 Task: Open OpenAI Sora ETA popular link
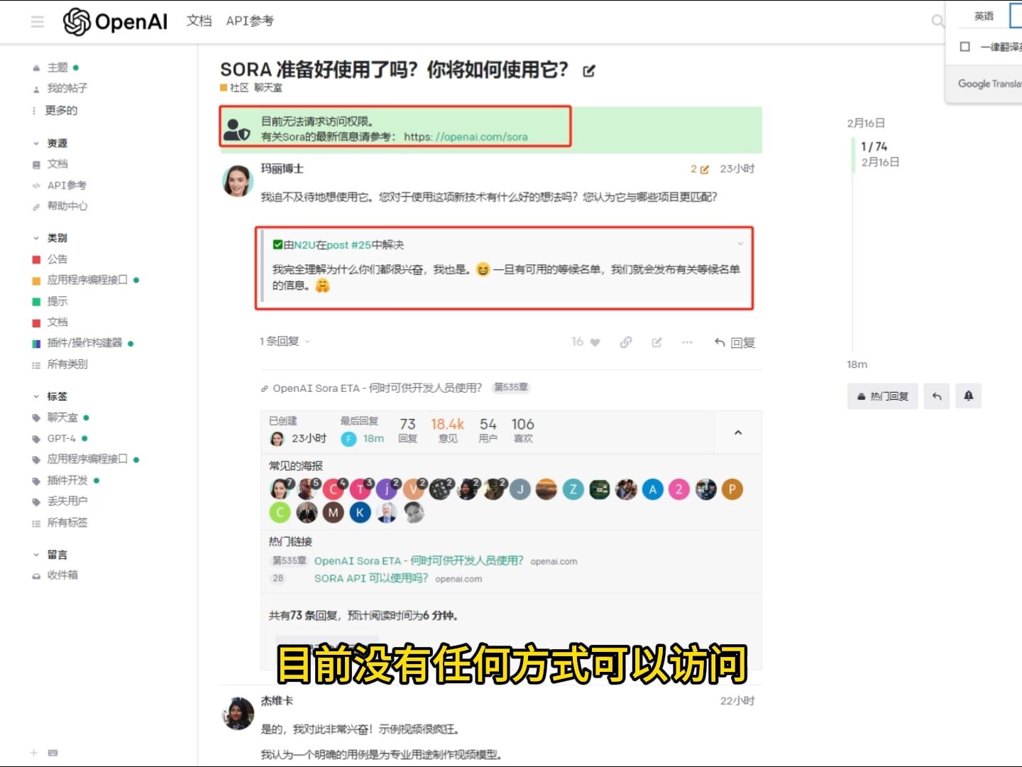click(x=419, y=560)
